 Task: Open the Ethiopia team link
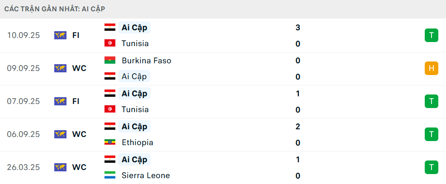point(137,142)
